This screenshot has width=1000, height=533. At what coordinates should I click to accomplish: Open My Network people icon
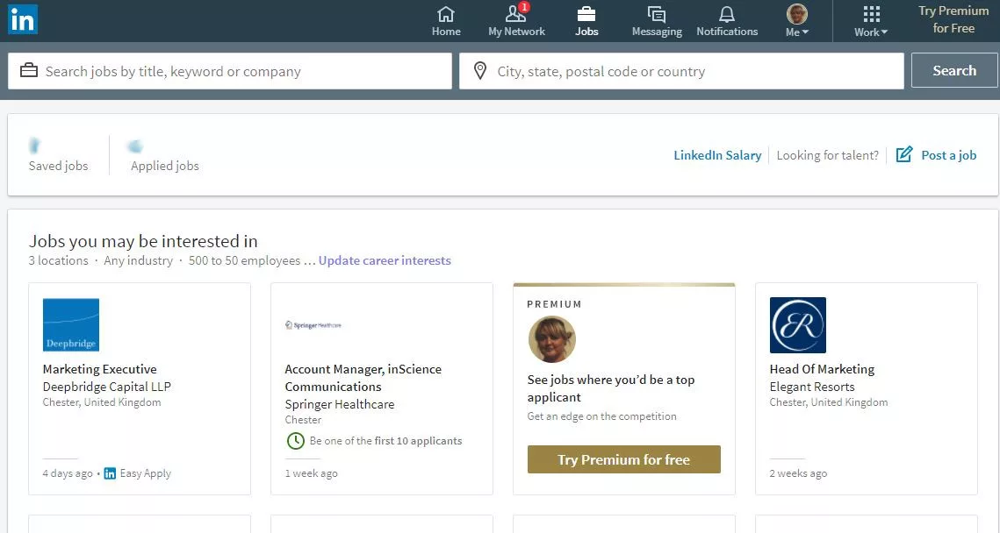(515, 14)
